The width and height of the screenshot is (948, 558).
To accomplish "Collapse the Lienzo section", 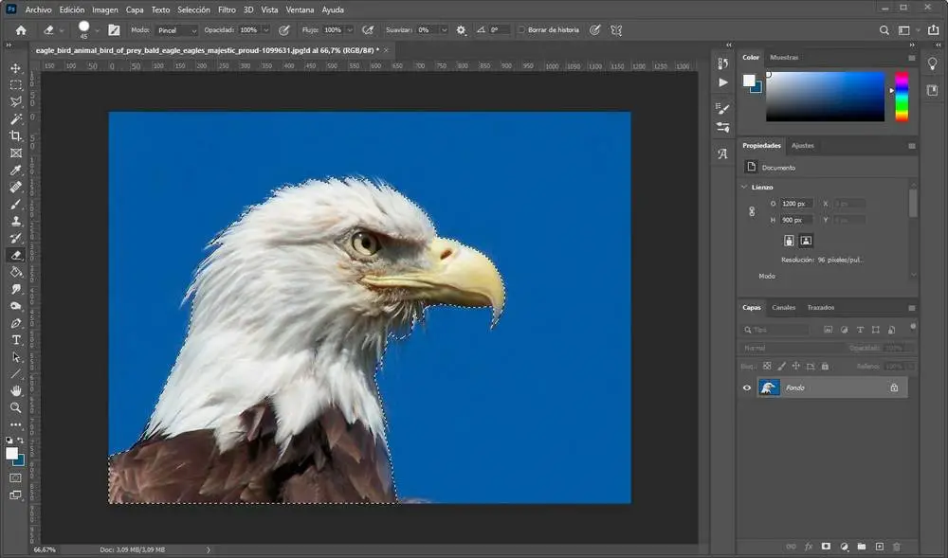I will coord(744,188).
